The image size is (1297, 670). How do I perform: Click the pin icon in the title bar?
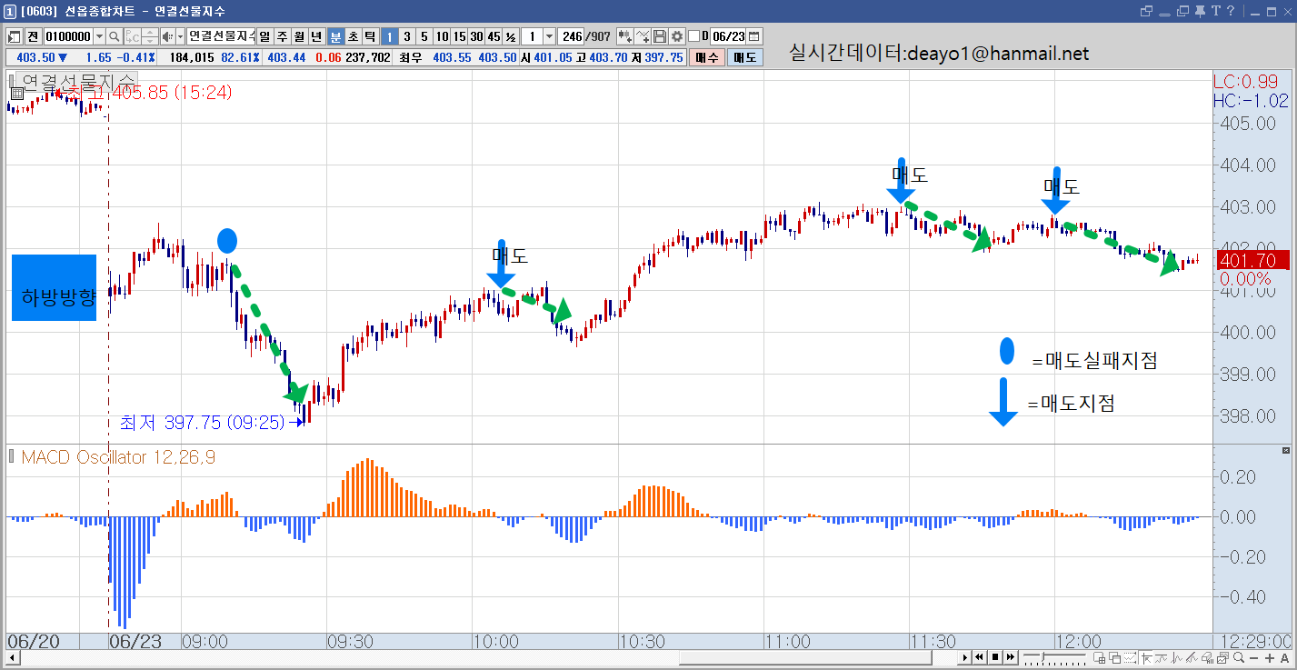pos(1200,11)
